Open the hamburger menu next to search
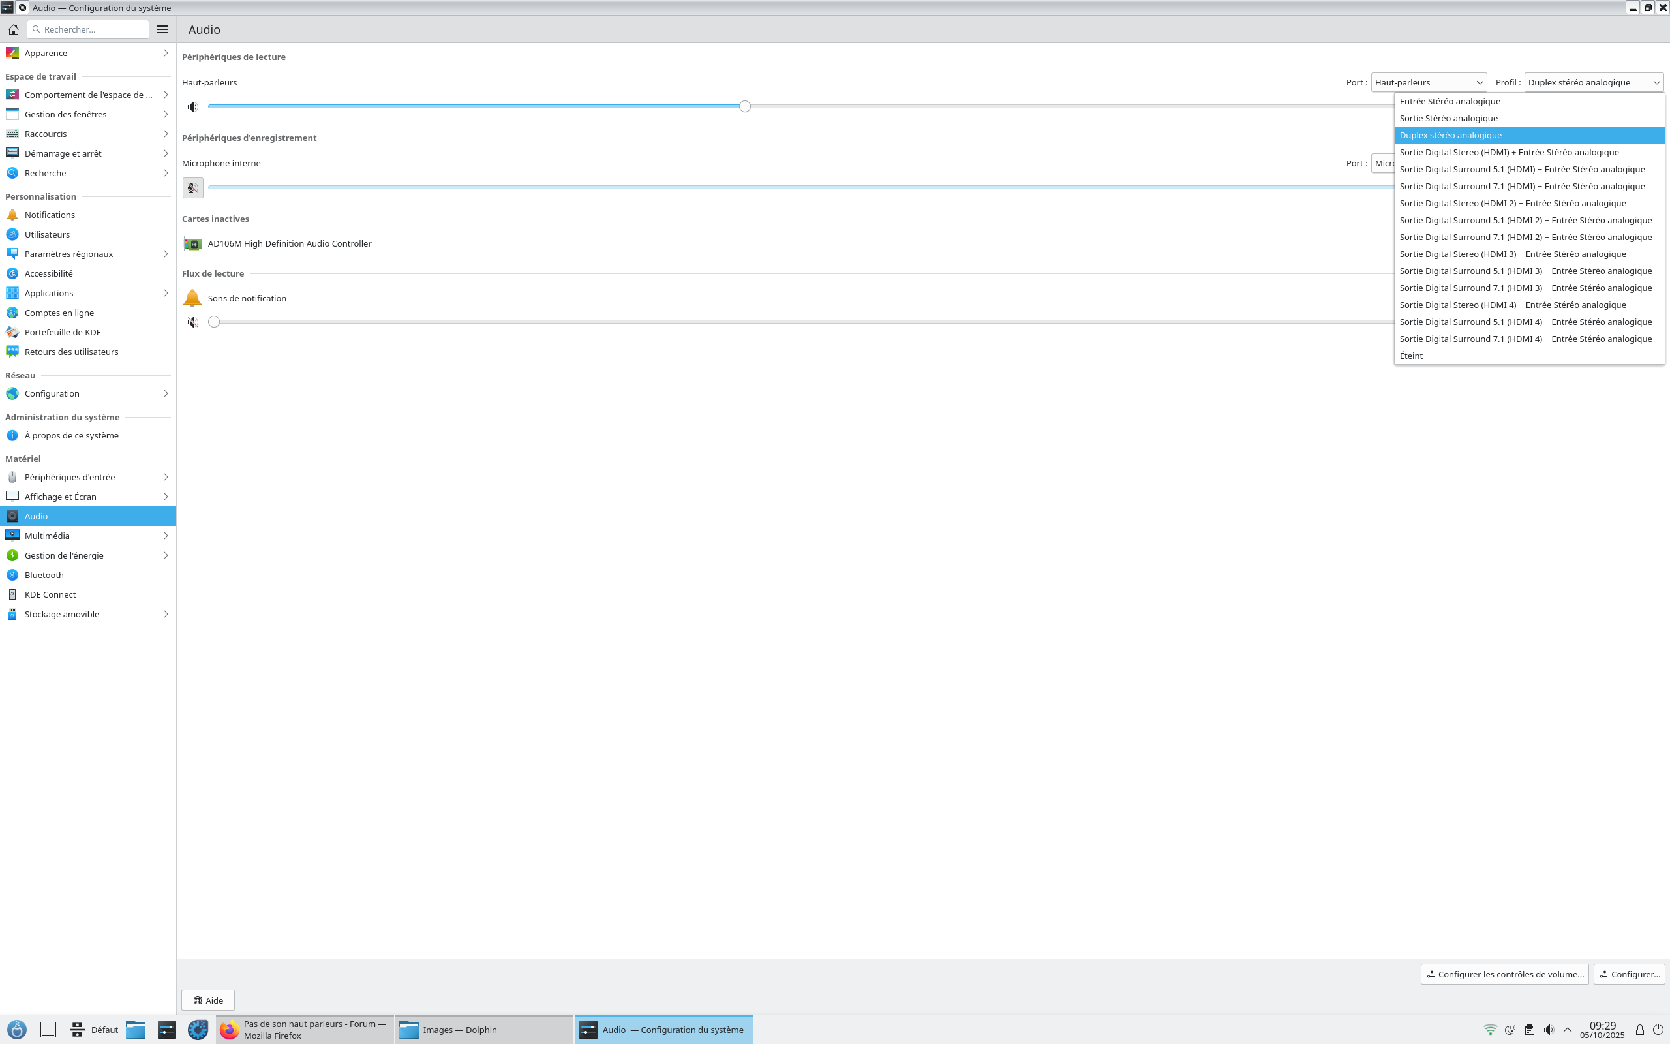The image size is (1670, 1044). 162,29
